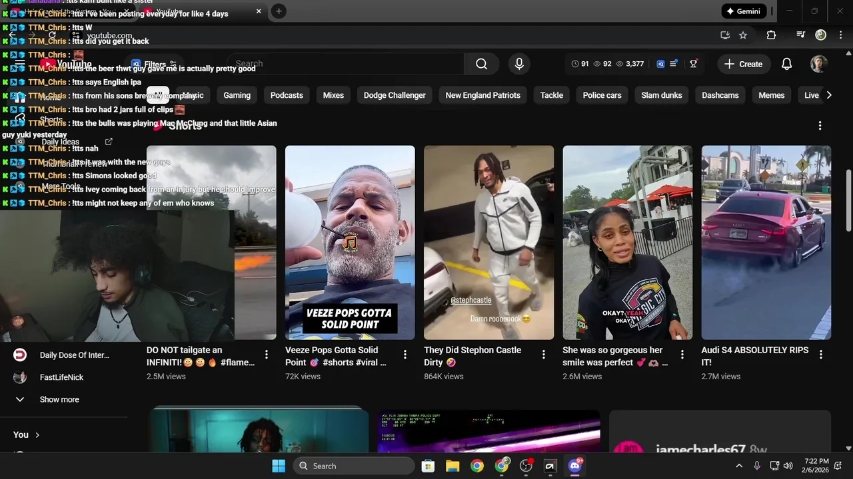Open YouTube notifications bell

pos(786,64)
